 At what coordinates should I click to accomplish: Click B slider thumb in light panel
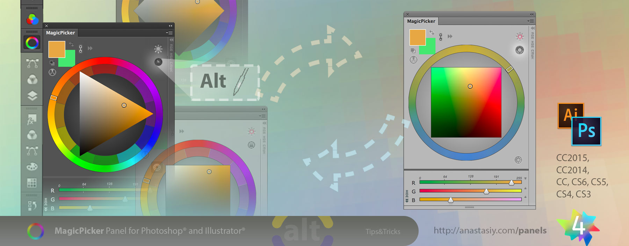pyautogui.click(x=451, y=200)
